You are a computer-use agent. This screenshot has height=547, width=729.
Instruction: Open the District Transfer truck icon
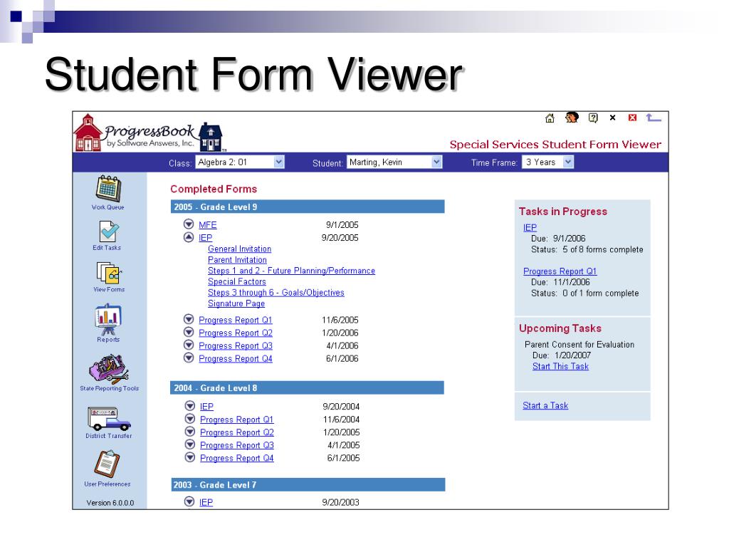(x=109, y=419)
